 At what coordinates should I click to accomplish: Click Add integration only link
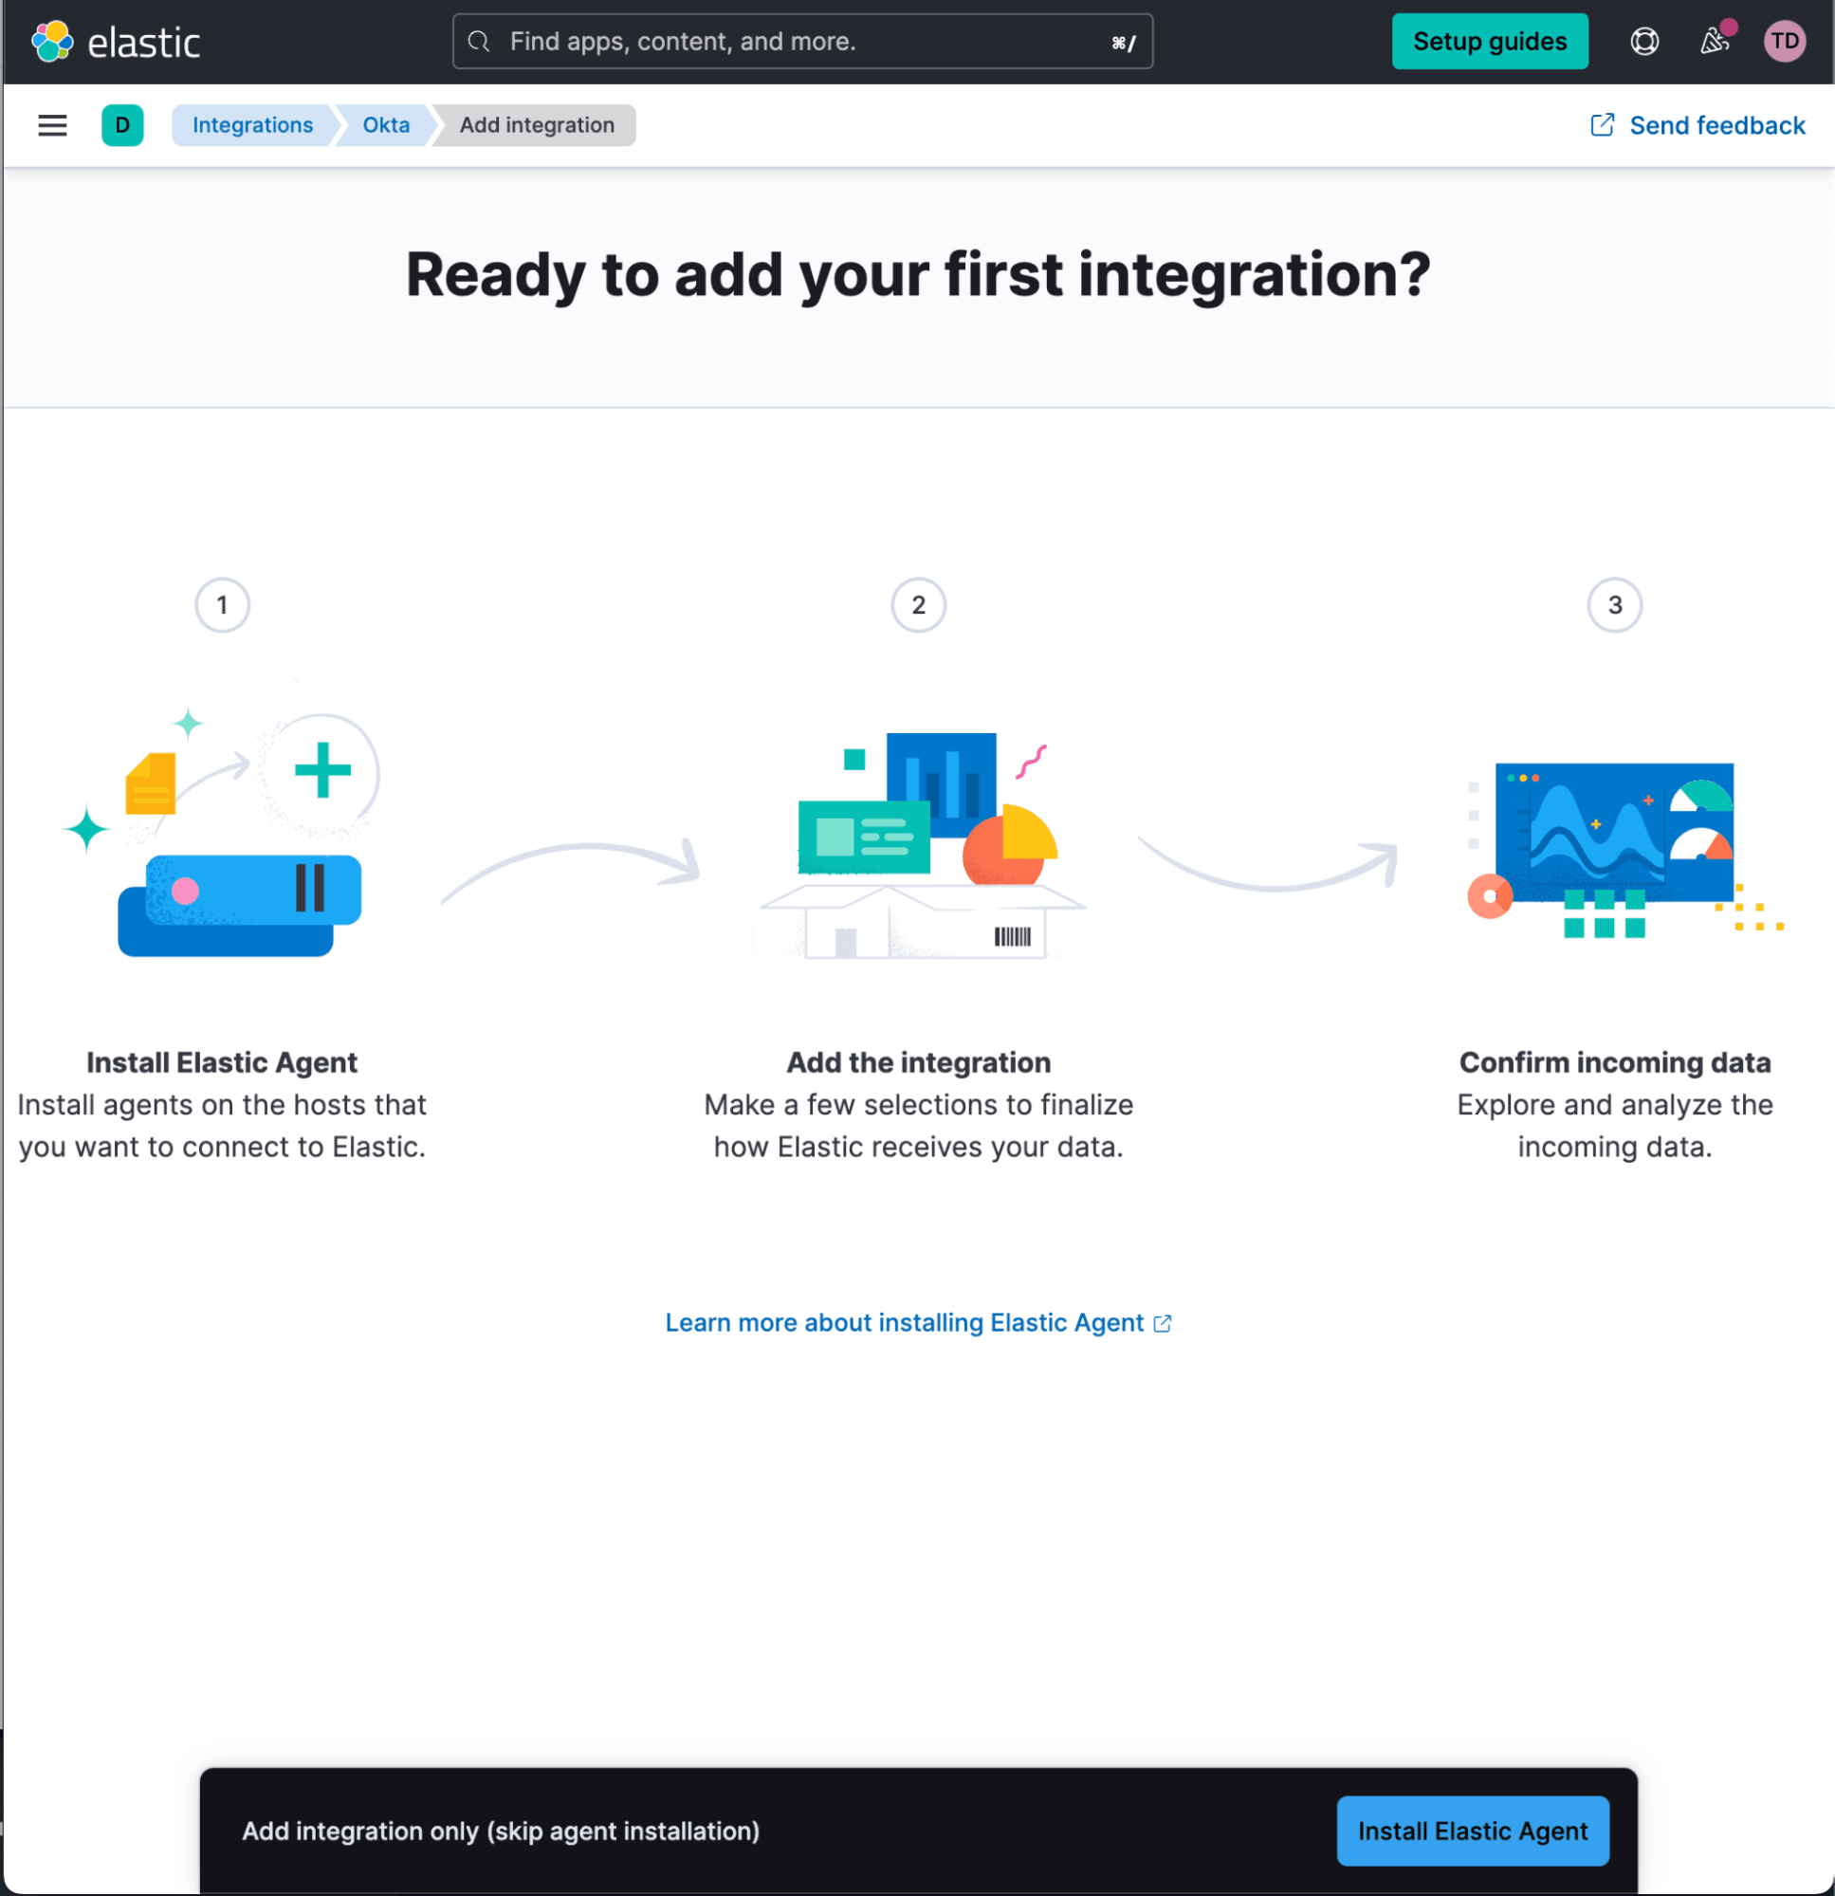pos(501,1830)
